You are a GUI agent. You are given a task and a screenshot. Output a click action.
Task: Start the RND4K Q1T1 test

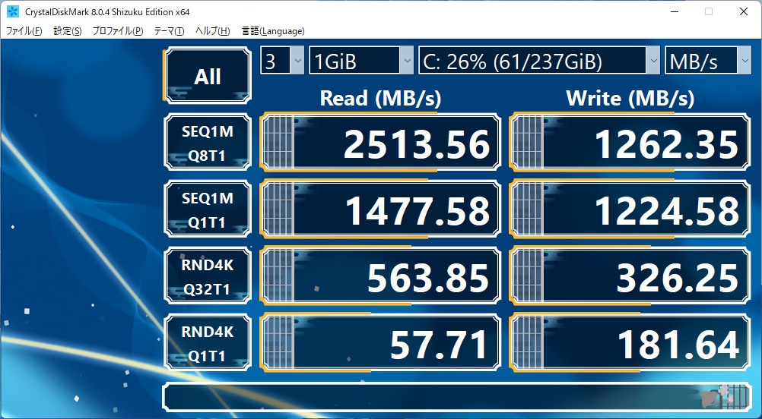pos(208,343)
